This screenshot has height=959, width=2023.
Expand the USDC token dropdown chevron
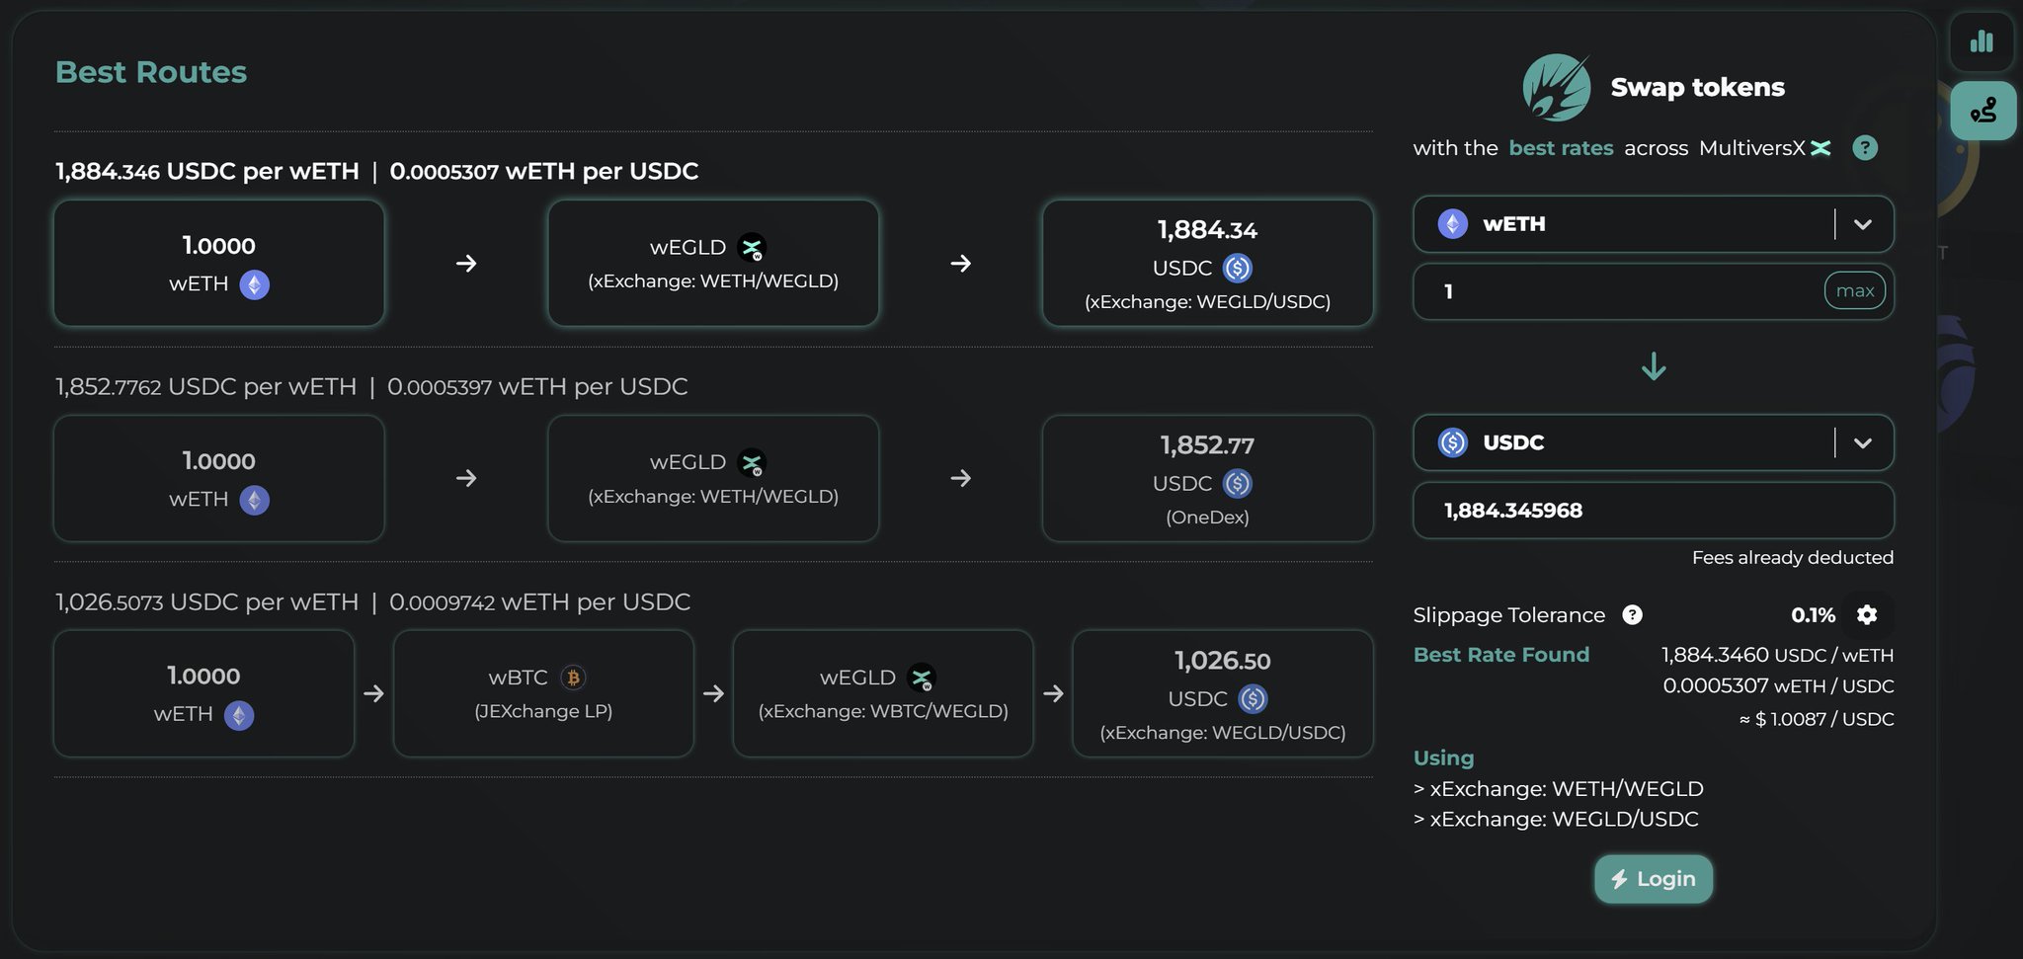coord(1863,442)
